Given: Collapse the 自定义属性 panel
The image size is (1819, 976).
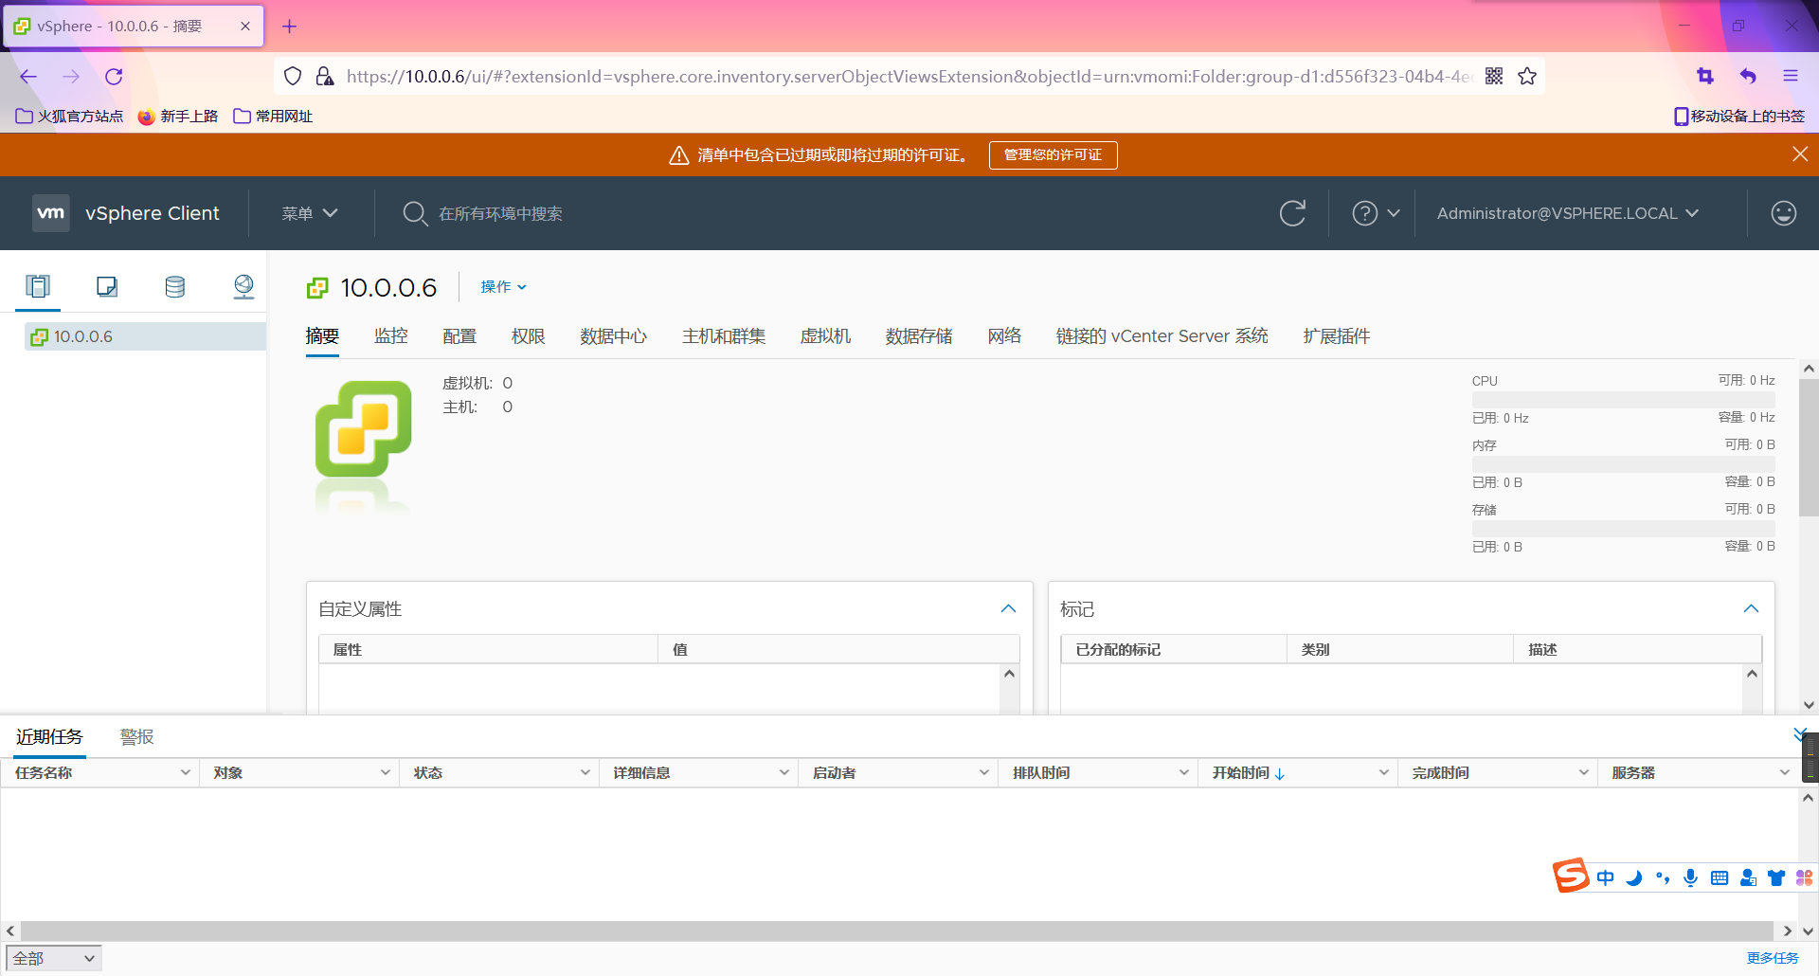Looking at the screenshot, I should coord(1008,608).
